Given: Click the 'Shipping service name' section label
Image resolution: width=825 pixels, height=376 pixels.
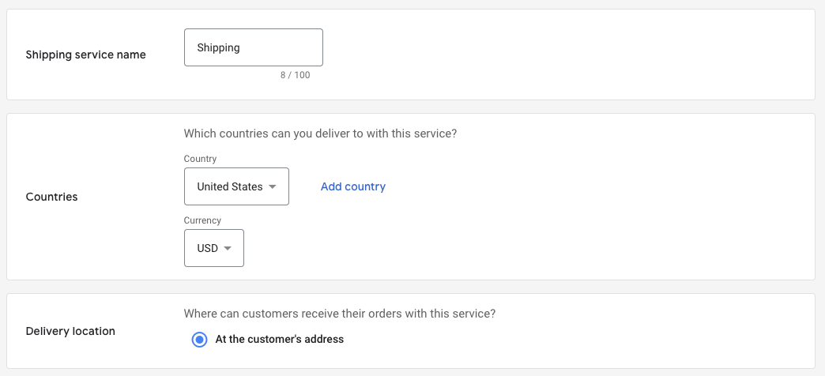Looking at the screenshot, I should [85, 55].
